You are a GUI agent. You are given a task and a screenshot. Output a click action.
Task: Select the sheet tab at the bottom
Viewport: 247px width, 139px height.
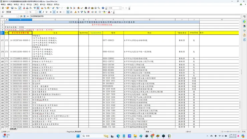click(13, 129)
